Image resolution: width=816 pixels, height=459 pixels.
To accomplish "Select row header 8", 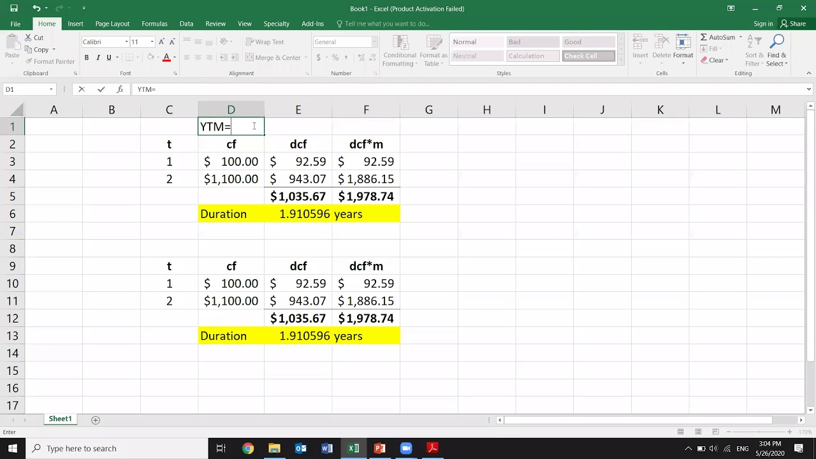I will [12, 249].
